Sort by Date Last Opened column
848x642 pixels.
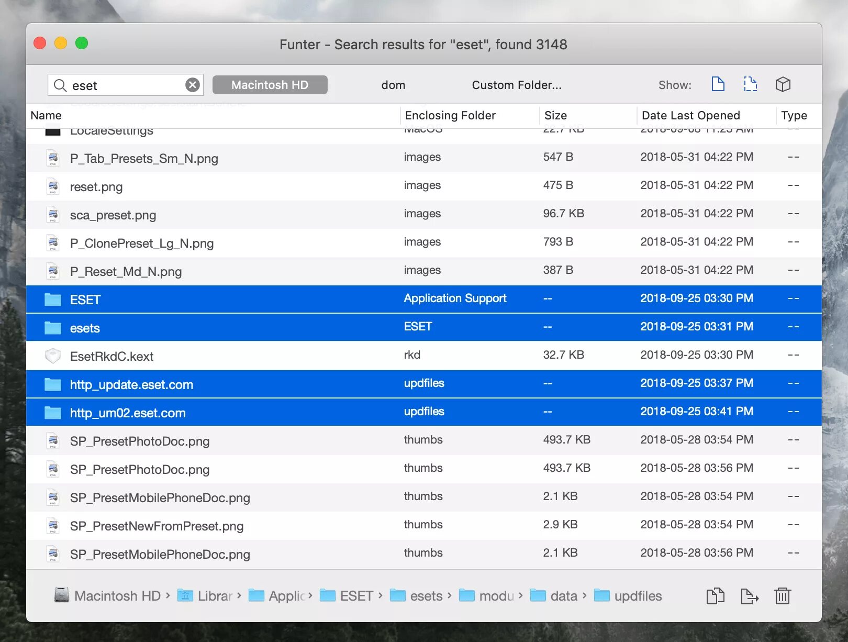pyautogui.click(x=691, y=115)
